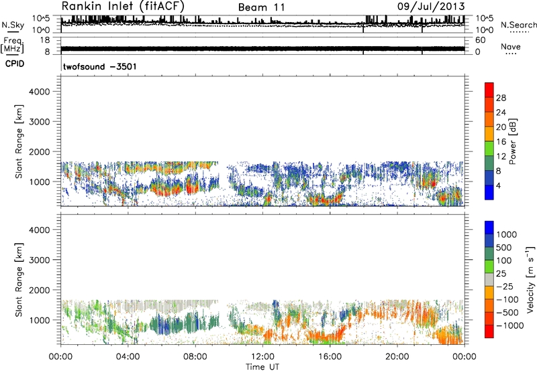
Task: Click the "16:00" time tick label
Action: coord(330,357)
